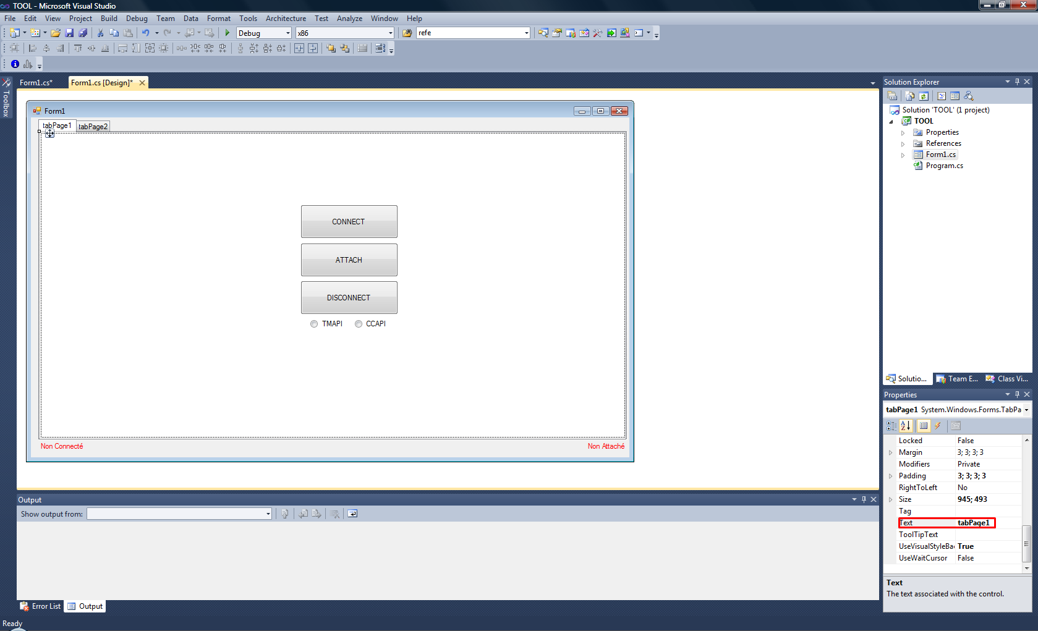The width and height of the screenshot is (1038, 631).
Task: Toggle the Properties grid view button
Action: click(924, 426)
